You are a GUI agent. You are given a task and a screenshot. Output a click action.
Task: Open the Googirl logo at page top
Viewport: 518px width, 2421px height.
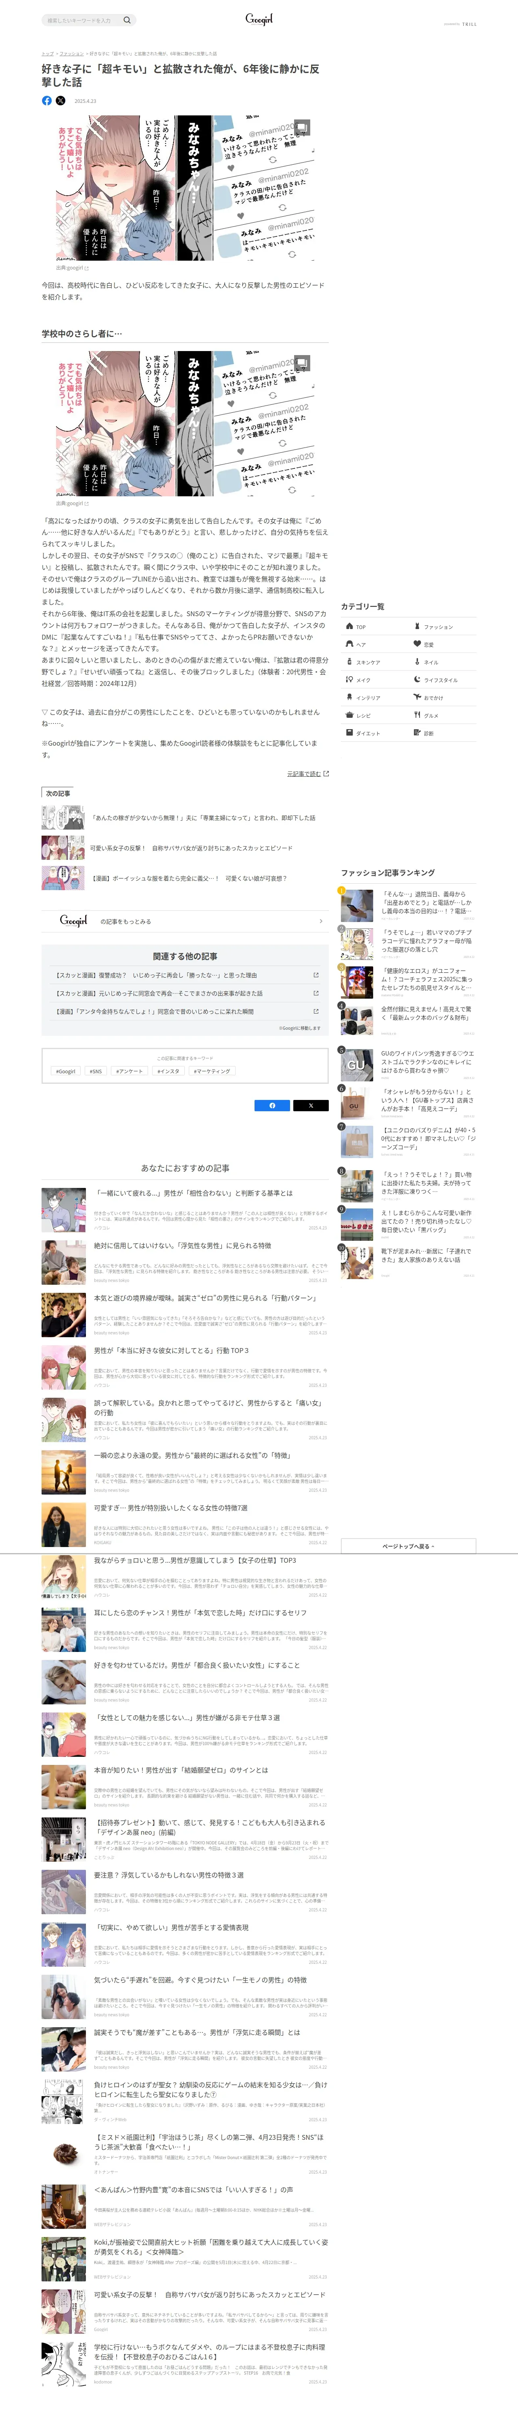259,19
